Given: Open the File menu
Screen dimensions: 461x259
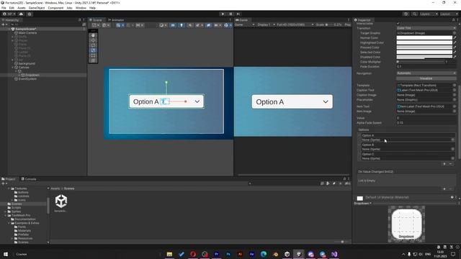Looking at the screenshot, I should [x=4, y=8].
